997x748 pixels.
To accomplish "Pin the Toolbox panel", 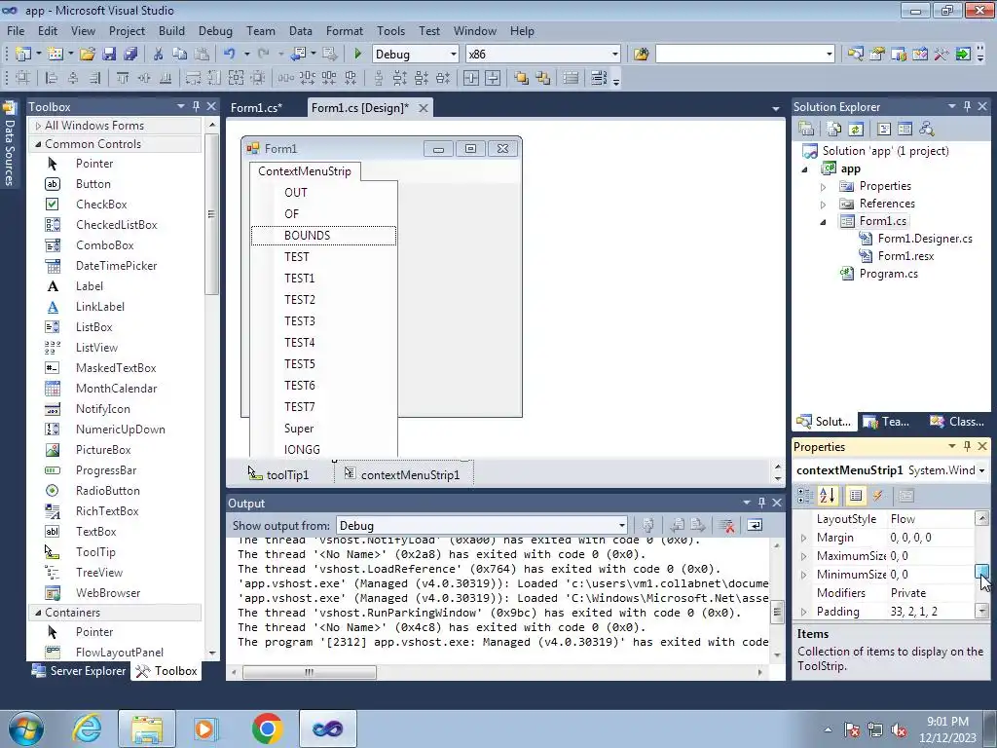I will pos(197,106).
